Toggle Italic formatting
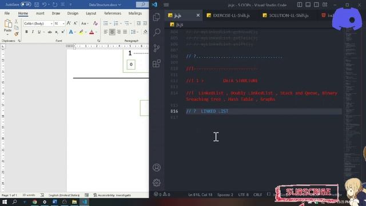The image size is (366, 206). coord(33,32)
